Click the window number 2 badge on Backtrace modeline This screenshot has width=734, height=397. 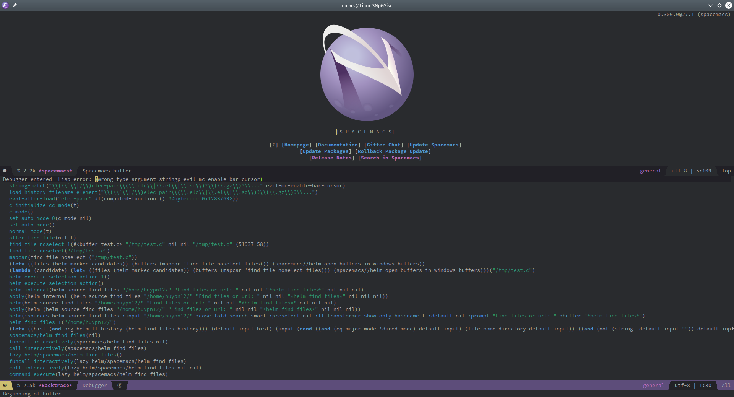(5, 386)
